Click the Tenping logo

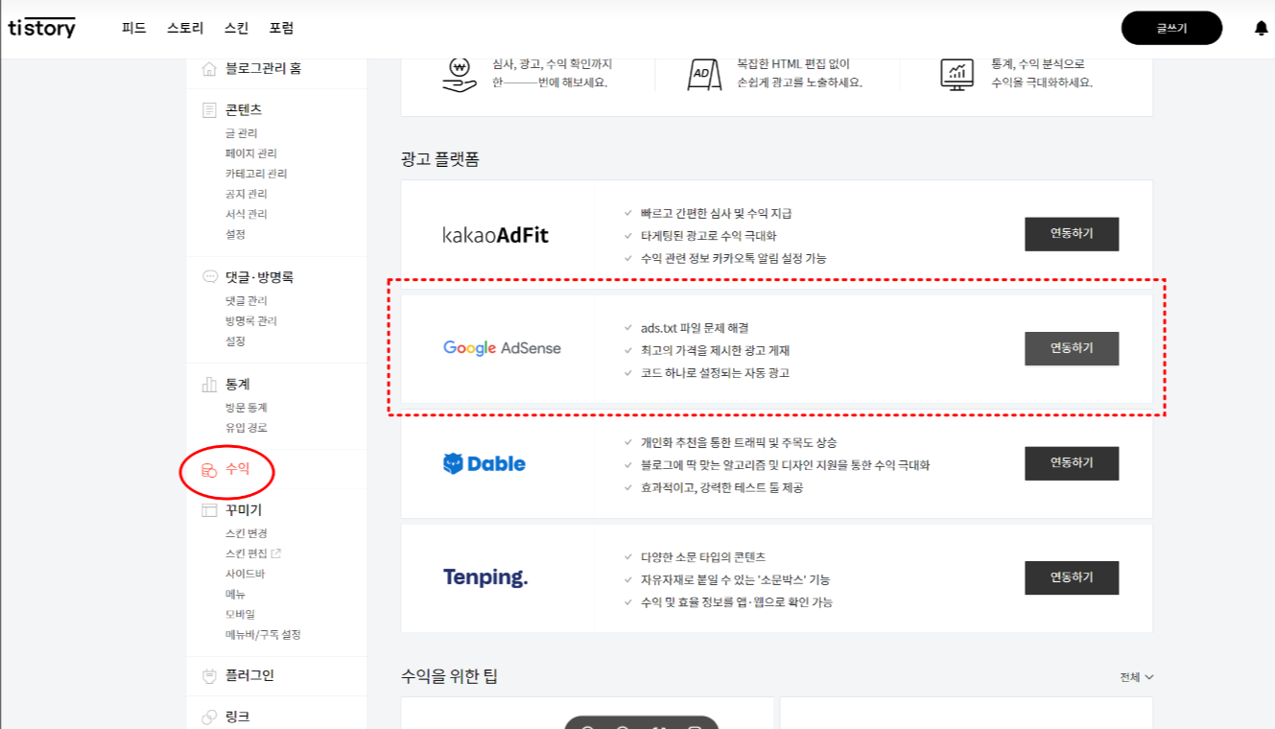(485, 577)
